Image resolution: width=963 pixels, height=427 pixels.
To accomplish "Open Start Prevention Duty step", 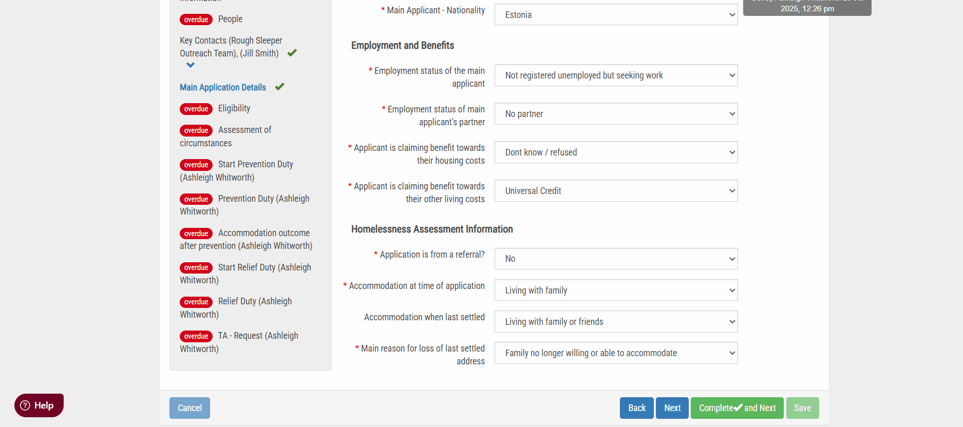I will pos(255,164).
